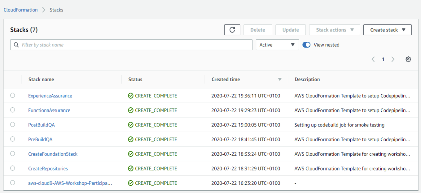
Task: Go to the previous page arrow
Action: [x=373, y=59]
